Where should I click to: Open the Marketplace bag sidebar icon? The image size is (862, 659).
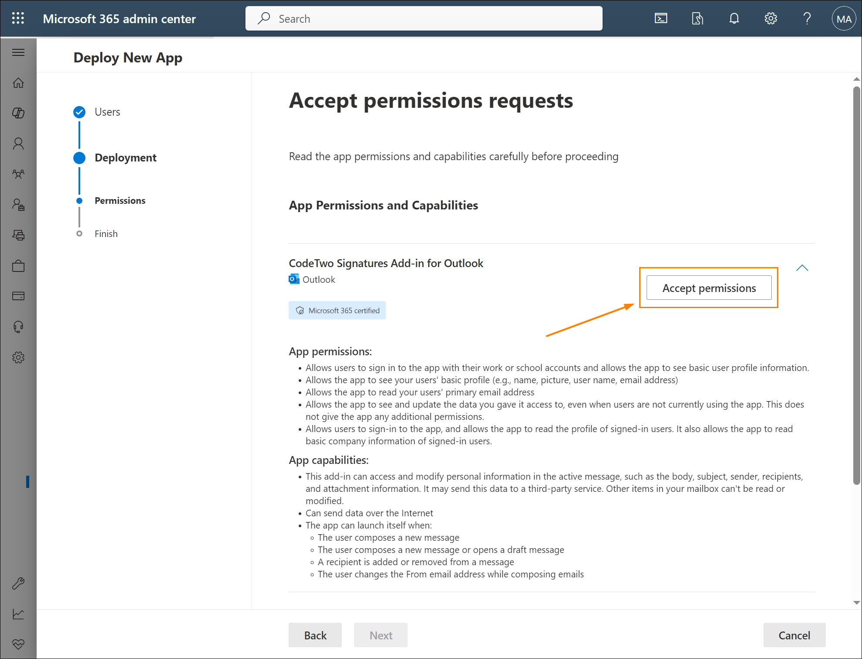coord(18,266)
